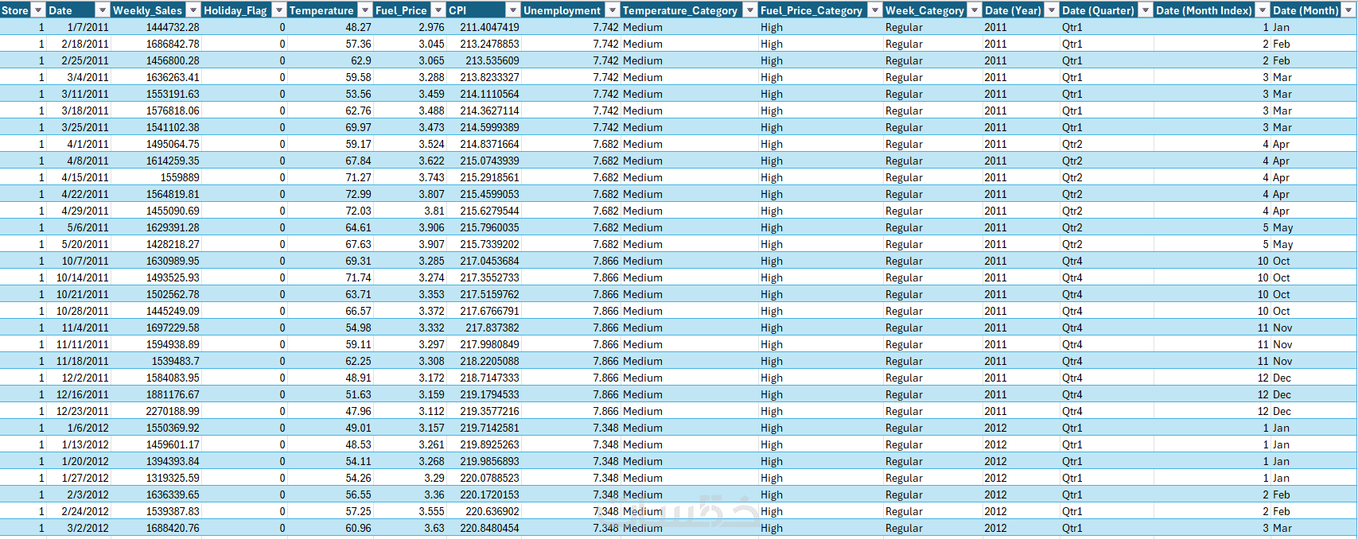Expand the Fuel_Price_Category filter dropdown
The height and width of the screenshot is (539, 1358).
[x=874, y=10]
